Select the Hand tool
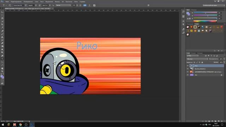Image resolution: width=226 pixels, height=127 pixels. click(x=2, y=68)
